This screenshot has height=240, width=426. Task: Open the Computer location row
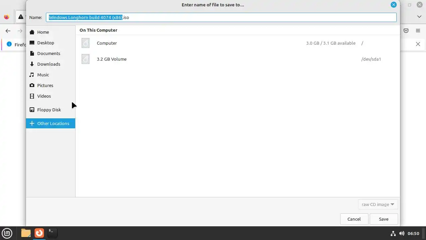[238, 43]
